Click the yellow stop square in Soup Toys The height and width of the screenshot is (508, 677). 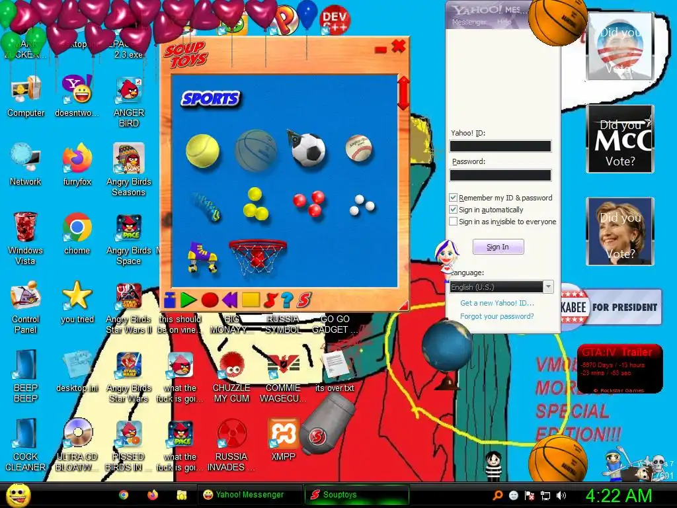click(251, 299)
